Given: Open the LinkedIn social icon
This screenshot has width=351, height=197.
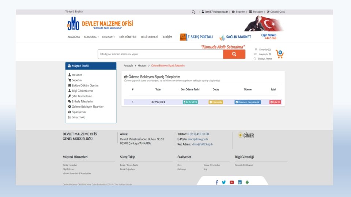Looking at the screenshot, I should click(x=240, y=182).
